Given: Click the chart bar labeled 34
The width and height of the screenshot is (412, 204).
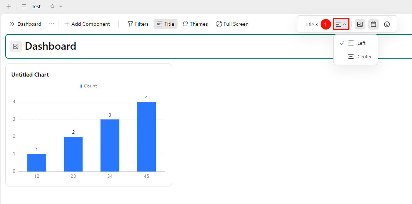Looking at the screenshot, I should click(110, 145).
